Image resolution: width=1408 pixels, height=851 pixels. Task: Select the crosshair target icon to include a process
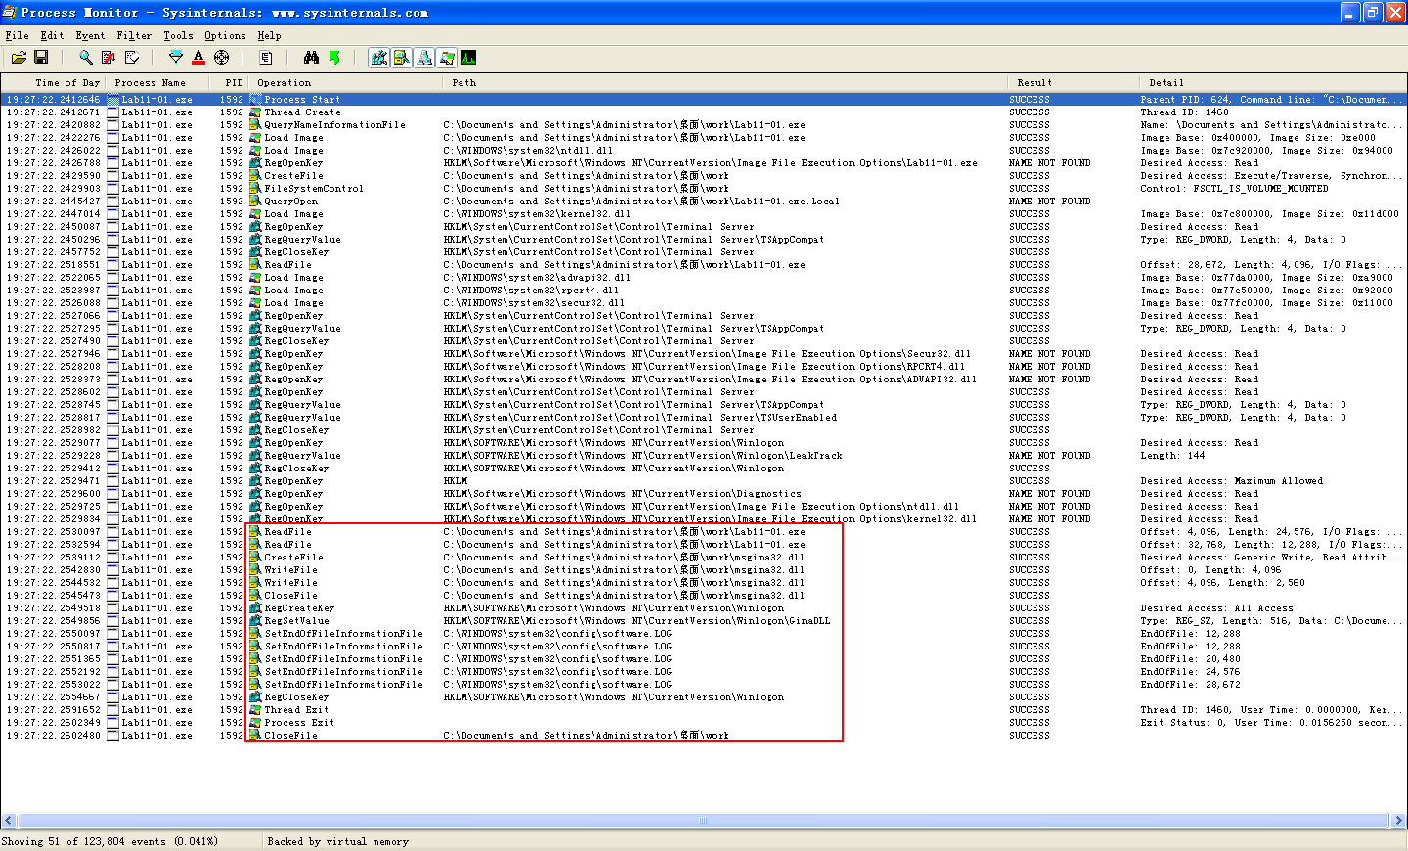[x=222, y=58]
